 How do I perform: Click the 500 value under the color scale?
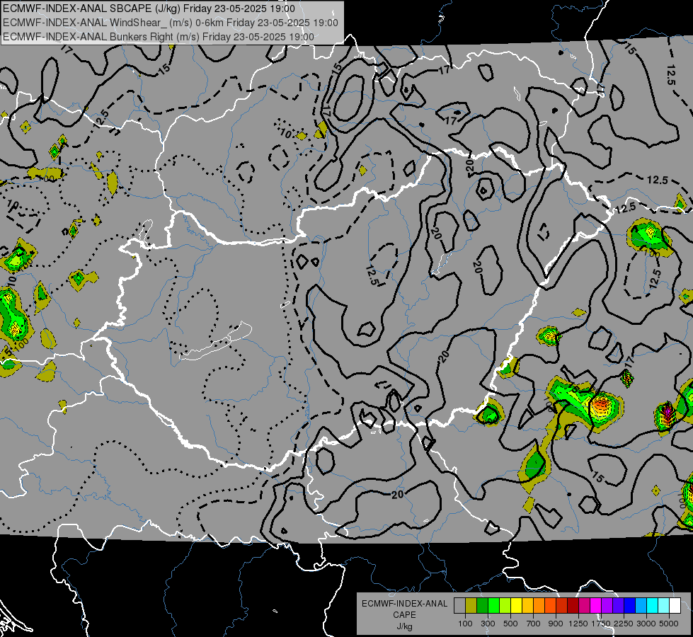pyautogui.click(x=510, y=624)
